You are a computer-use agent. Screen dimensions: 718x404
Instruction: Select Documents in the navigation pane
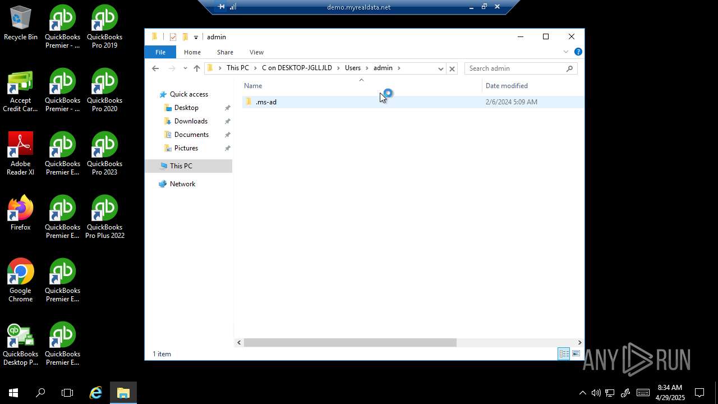[191, 135]
